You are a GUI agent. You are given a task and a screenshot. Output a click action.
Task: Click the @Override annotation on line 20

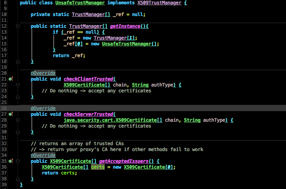click(43, 73)
